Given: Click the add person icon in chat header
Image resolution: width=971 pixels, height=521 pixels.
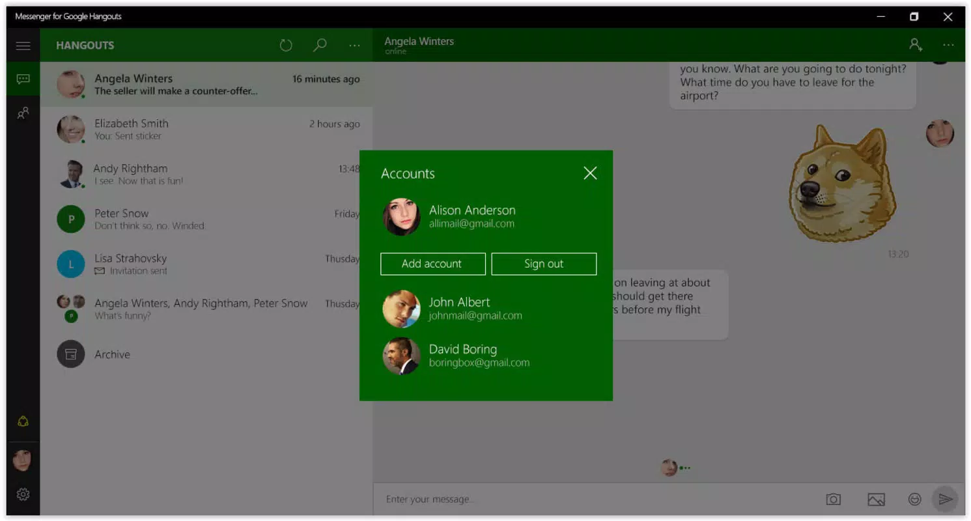Looking at the screenshot, I should click(916, 45).
